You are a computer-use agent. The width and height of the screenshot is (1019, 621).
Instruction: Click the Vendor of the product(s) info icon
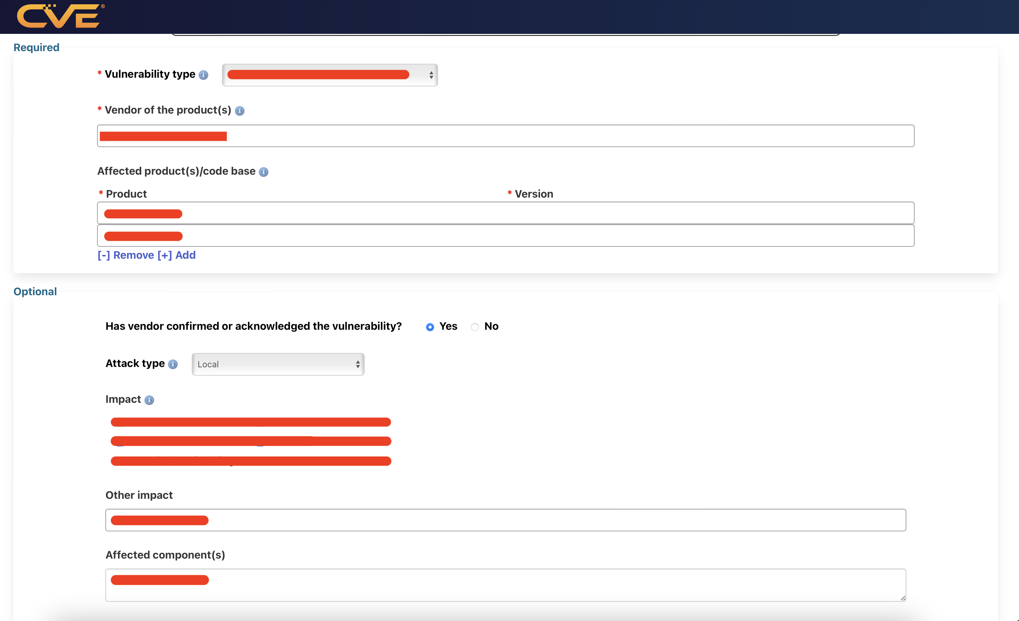click(x=239, y=111)
